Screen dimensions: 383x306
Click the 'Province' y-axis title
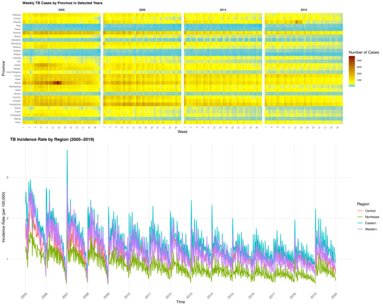click(x=3, y=68)
